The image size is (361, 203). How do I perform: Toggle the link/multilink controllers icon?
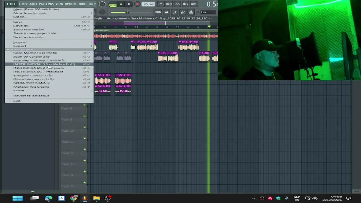(183, 12)
